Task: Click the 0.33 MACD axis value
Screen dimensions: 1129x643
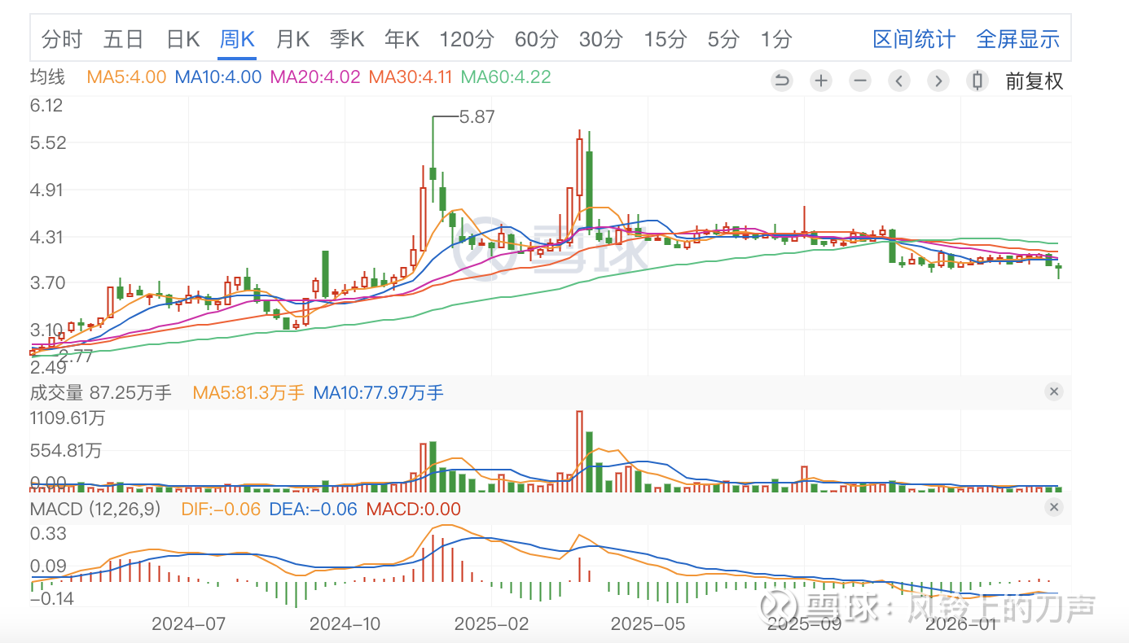Action: 47,534
